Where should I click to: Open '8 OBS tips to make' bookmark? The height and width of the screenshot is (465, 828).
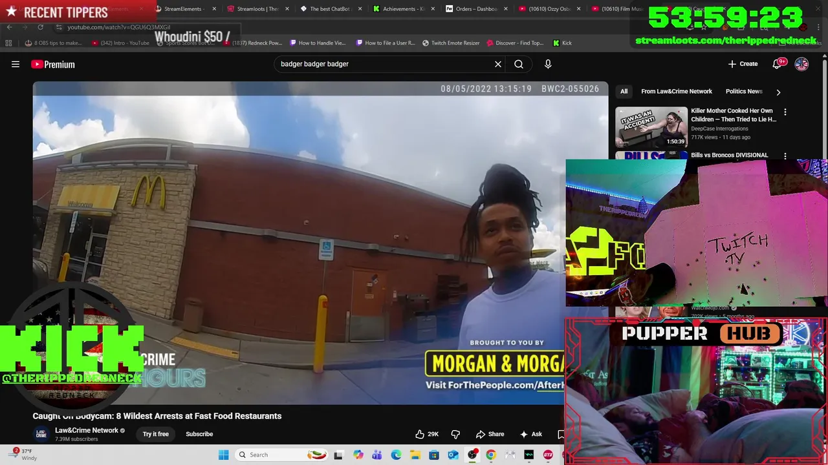pos(53,43)
